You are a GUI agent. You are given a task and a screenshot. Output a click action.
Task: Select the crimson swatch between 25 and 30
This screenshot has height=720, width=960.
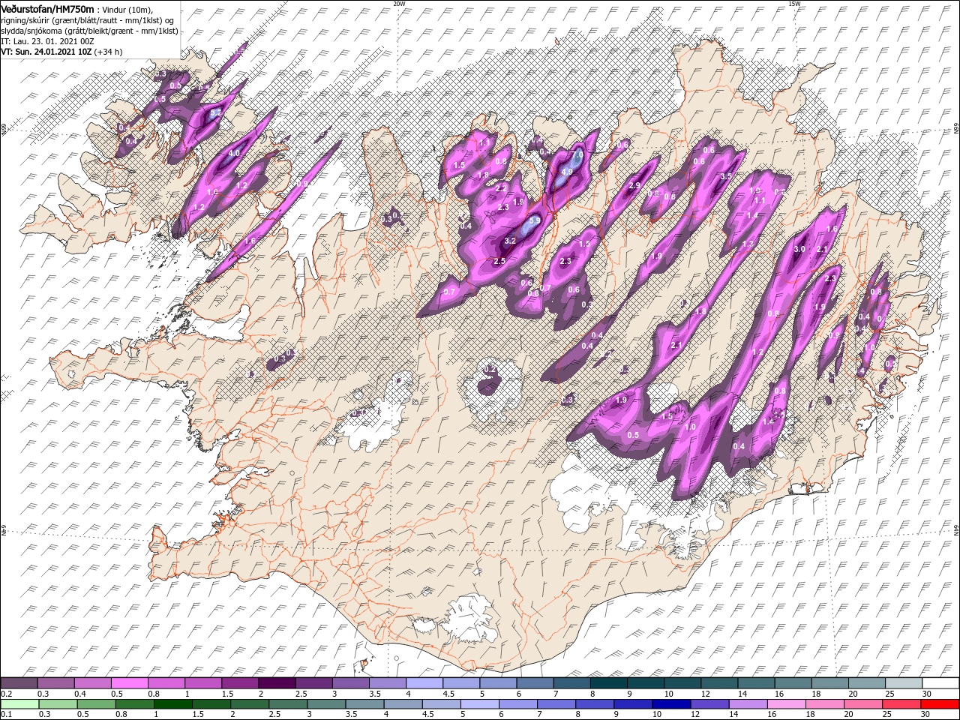coord(901,705)
